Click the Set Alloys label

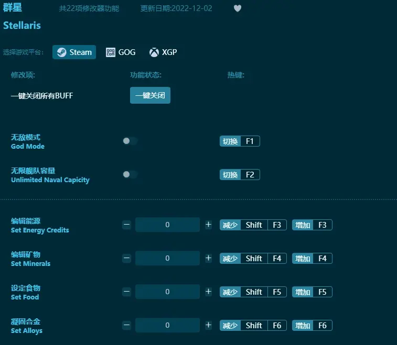(27, 331)
